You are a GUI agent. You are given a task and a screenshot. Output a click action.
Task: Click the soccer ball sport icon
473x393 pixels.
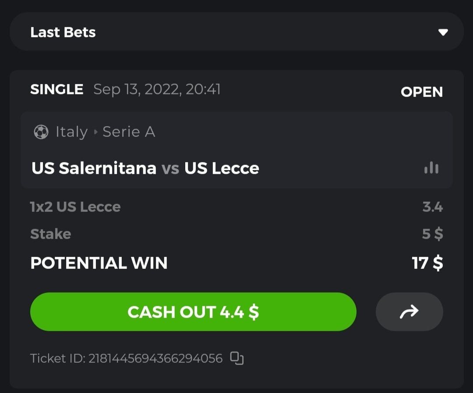pyautogui.click(x=41, y=132)
